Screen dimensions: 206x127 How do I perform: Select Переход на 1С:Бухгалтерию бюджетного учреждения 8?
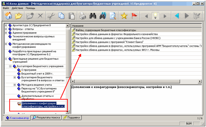pos(39,90)
